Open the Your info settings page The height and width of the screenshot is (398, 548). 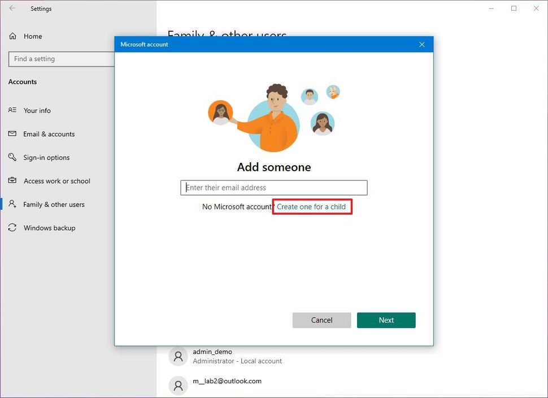(37, 111)
